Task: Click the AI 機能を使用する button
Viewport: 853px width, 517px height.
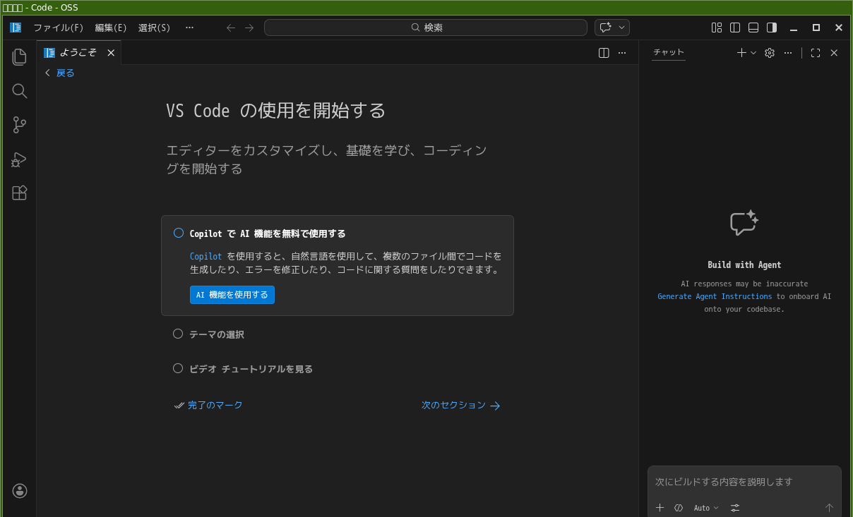Action: coord(232,295)
